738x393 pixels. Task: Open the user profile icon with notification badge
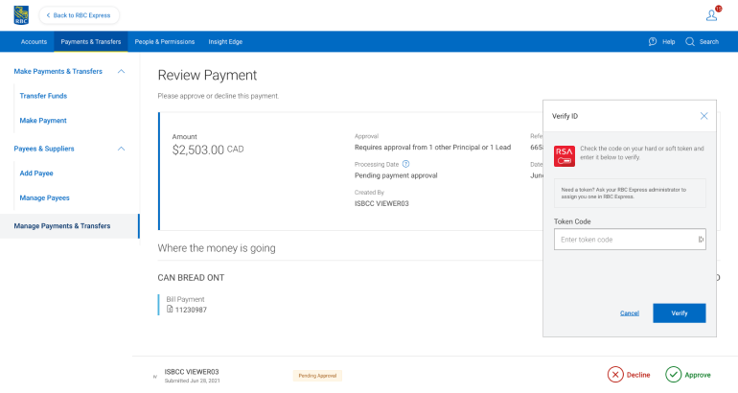[711, 15]
